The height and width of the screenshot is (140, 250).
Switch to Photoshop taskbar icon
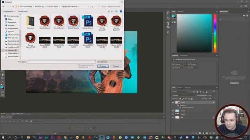[102, 137]
